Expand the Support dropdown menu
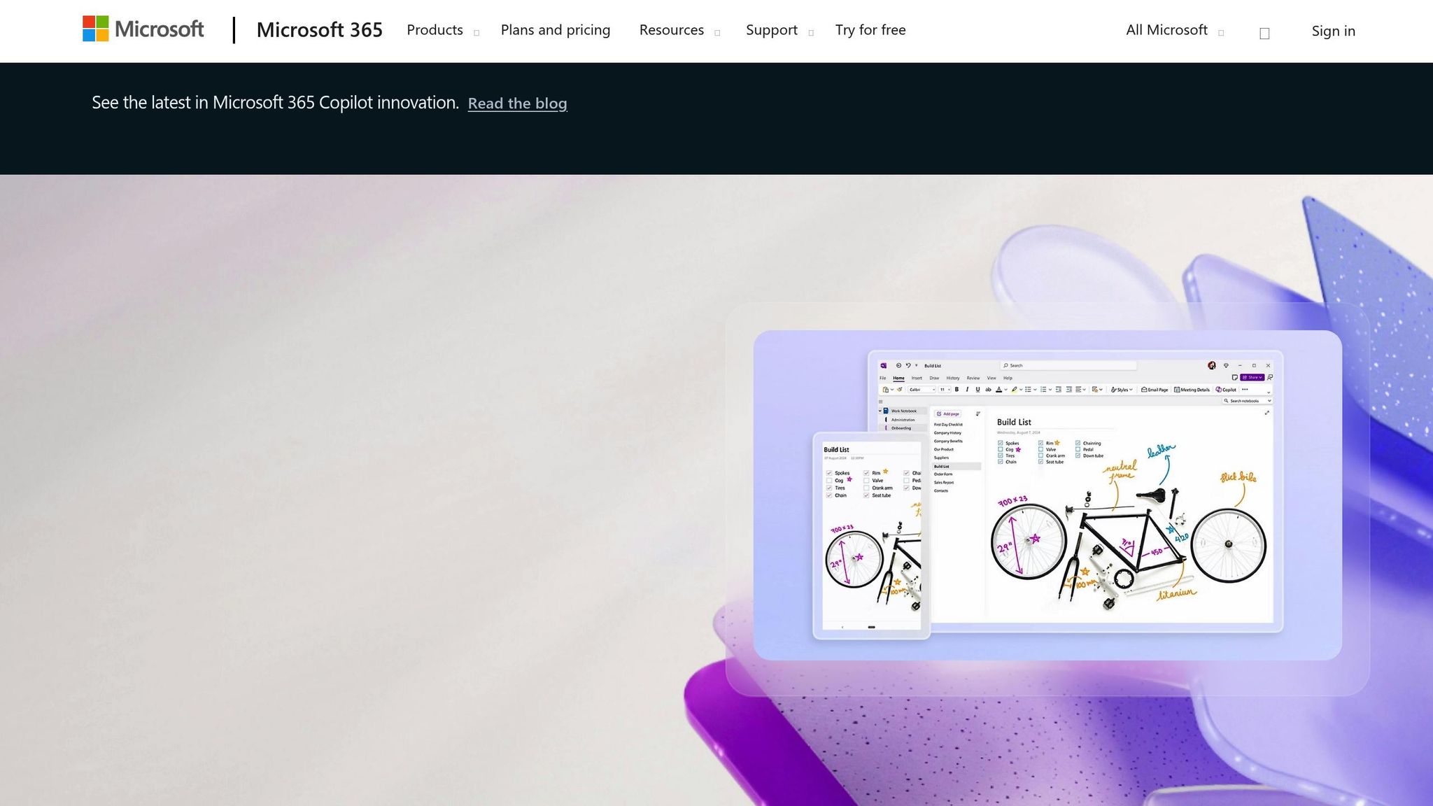 [779, 30]
